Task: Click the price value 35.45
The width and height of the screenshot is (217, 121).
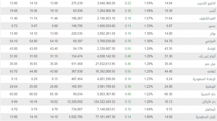Action: pyautogui.click(x=168, y=64)
